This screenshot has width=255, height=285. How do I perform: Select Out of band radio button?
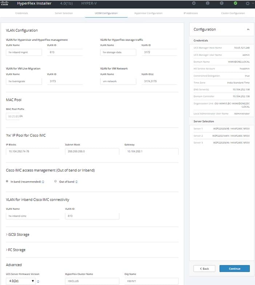55,181
